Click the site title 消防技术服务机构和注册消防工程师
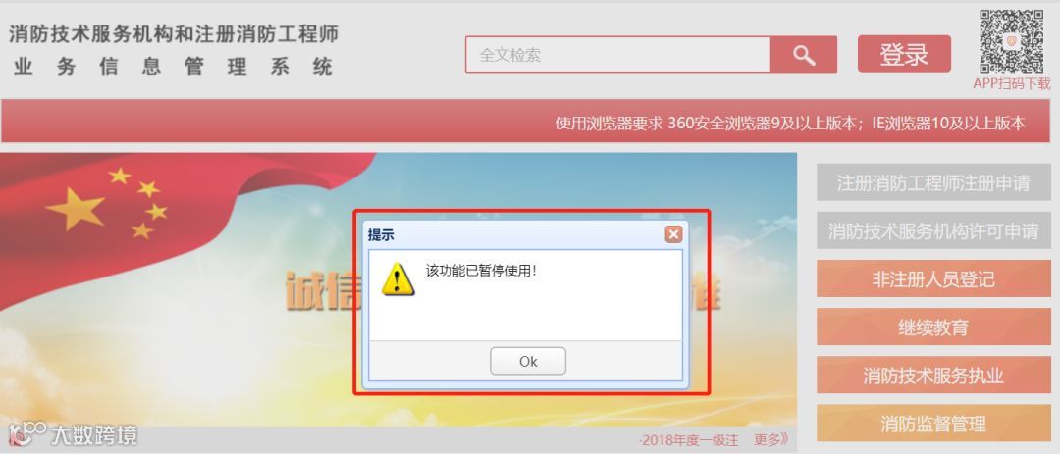The height and width of the screenshot is (454, 1060). point(174,33)
